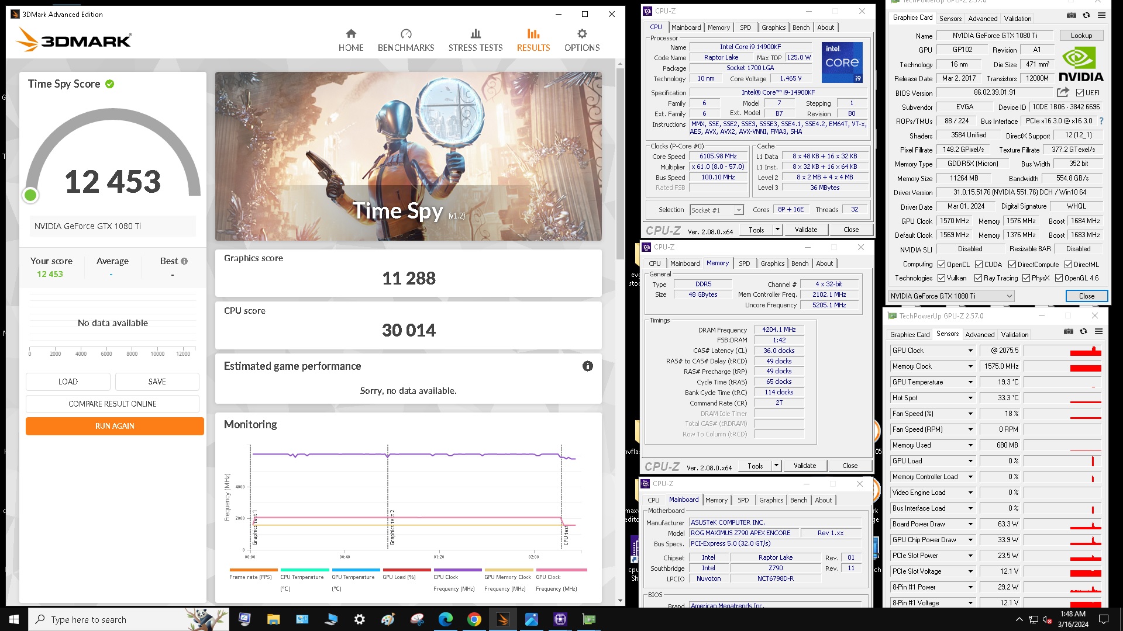The width and height of the screenshot is (1123, 631).
Task: Open Windows Settings gear in taskbar
Action: (359, 619)
